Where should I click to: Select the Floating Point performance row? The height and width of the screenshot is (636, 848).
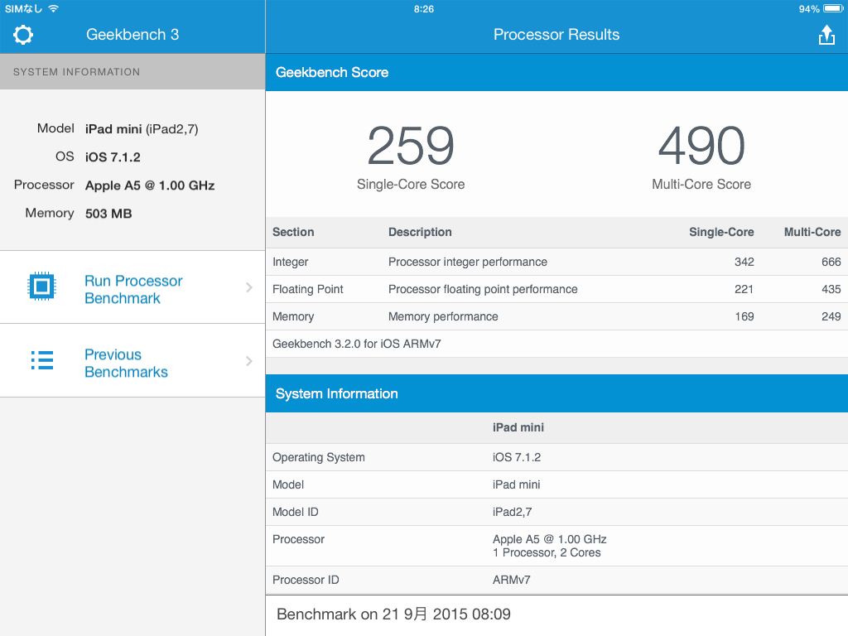click(x=556, y=289)
